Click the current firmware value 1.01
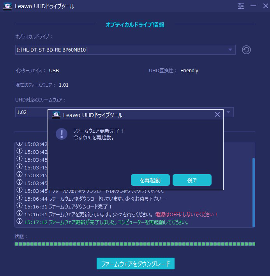Viewport: 270px width, 276px height. 64,85
